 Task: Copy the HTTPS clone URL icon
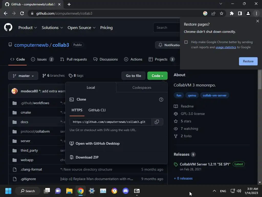(x=157, y=122)
